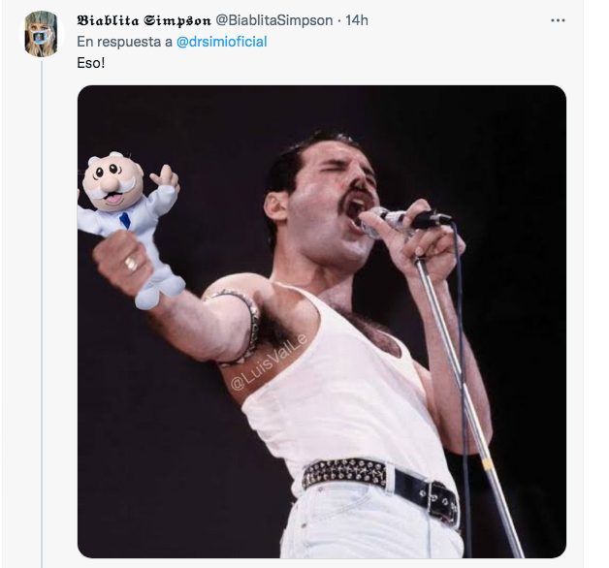Click the dot separator before the 14h timestamp
This screenshot has width=609, height=568.
click(x=338, y=20)
